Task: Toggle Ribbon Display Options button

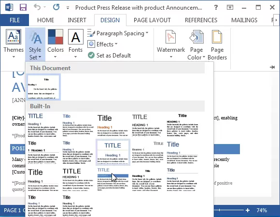Action: click(230, 7)
